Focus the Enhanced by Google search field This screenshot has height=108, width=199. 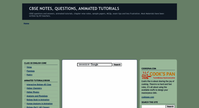[95, 65]
